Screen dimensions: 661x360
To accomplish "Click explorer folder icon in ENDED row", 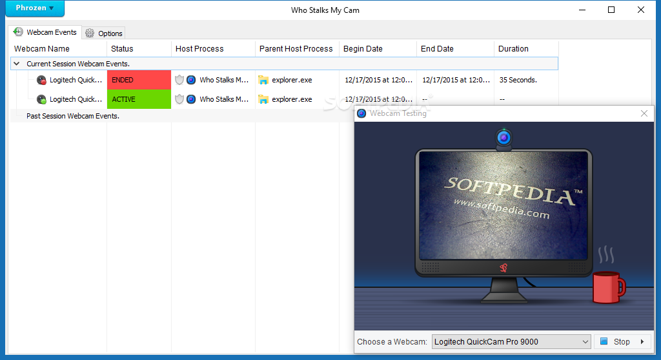I will point(263,80).
